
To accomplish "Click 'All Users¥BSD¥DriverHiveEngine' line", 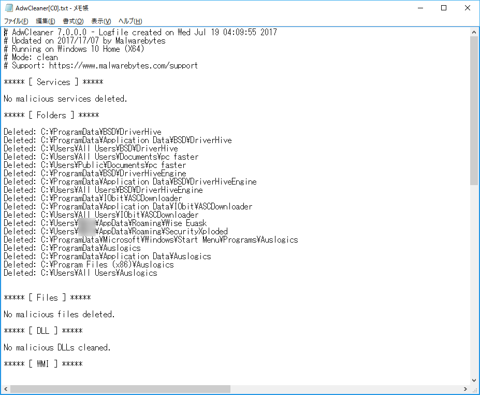I will pos(103,190).
